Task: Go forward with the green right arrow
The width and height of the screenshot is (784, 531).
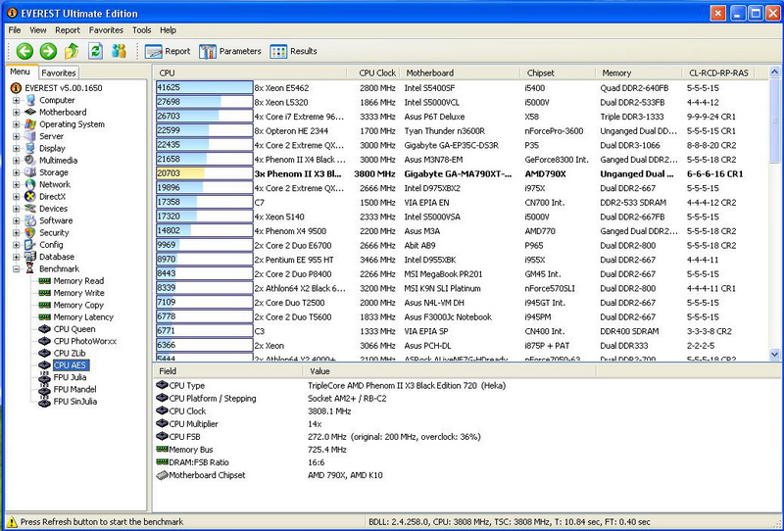Action: click(x=48, y=51)
